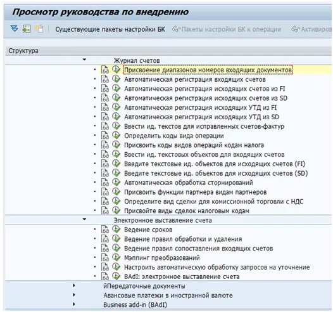Click the position-on-node toolbar icon
Viewport: 333px width, 312px height.
[27, 29]
